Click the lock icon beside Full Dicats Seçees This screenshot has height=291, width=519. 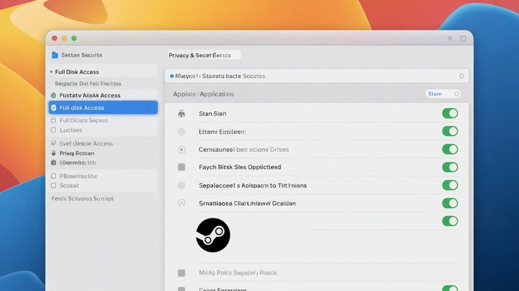pos(53,120)
